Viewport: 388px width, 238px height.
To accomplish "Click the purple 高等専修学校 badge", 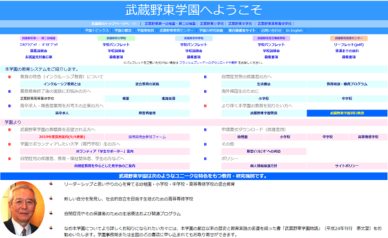I will pyautogui.click(x=271, y=38).
